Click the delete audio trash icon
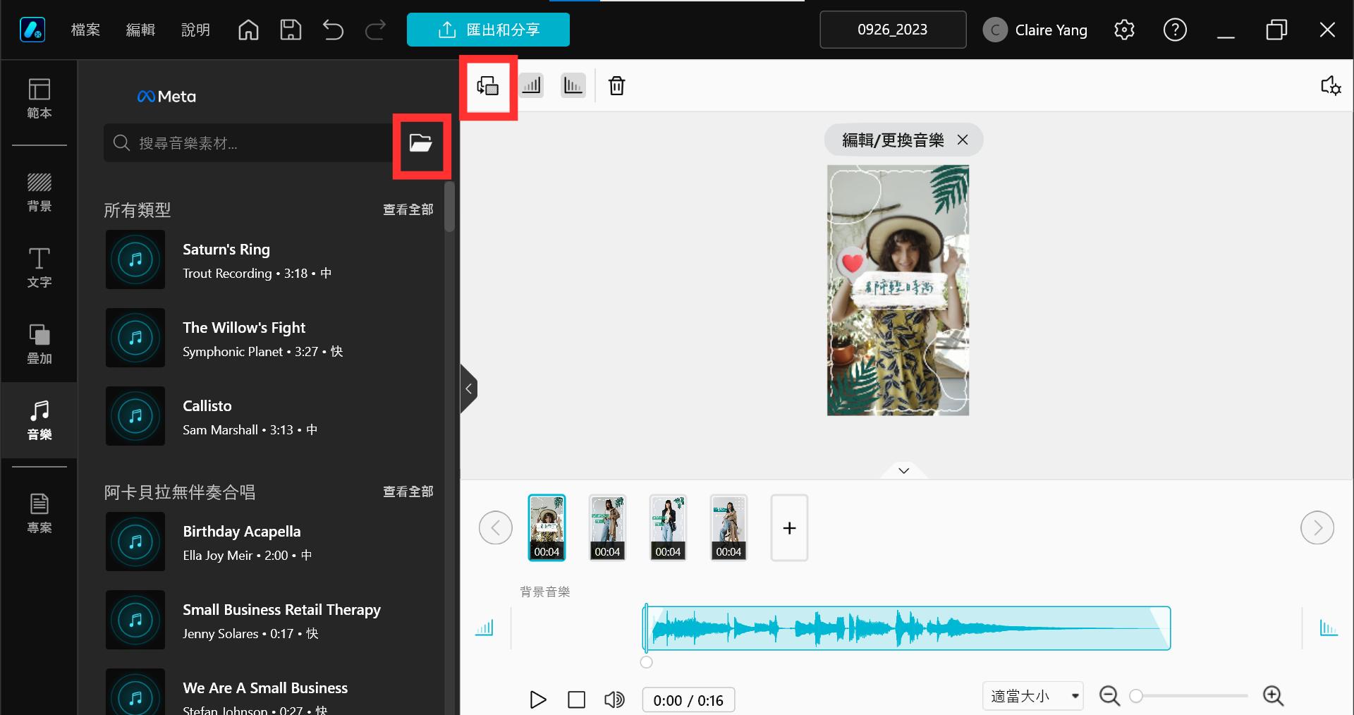 [616, 85]
